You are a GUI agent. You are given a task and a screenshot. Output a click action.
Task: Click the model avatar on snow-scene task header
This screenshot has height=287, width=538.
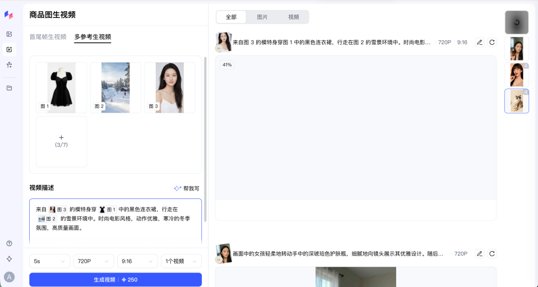224,42
